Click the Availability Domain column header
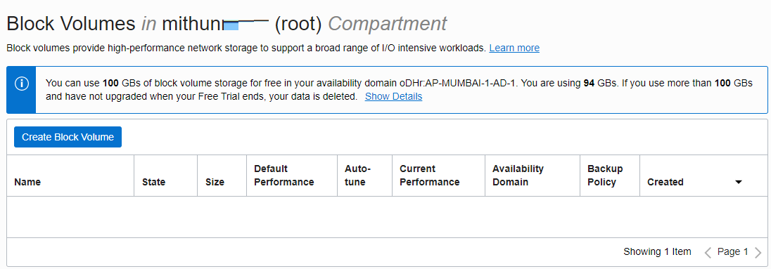 [x=518, y=176]
